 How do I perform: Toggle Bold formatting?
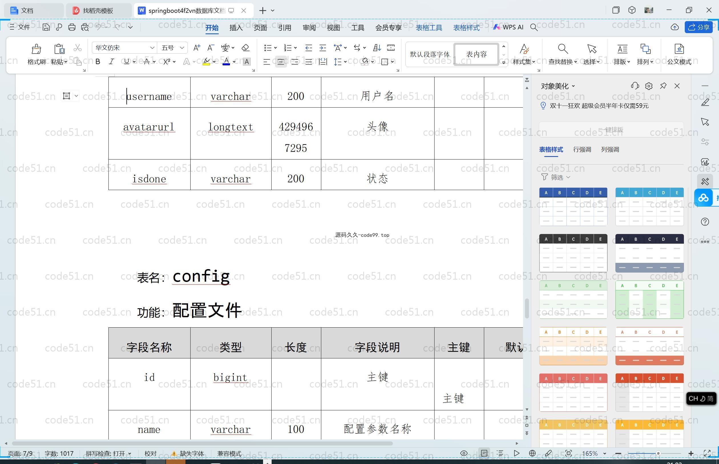[x=98, y=62]
